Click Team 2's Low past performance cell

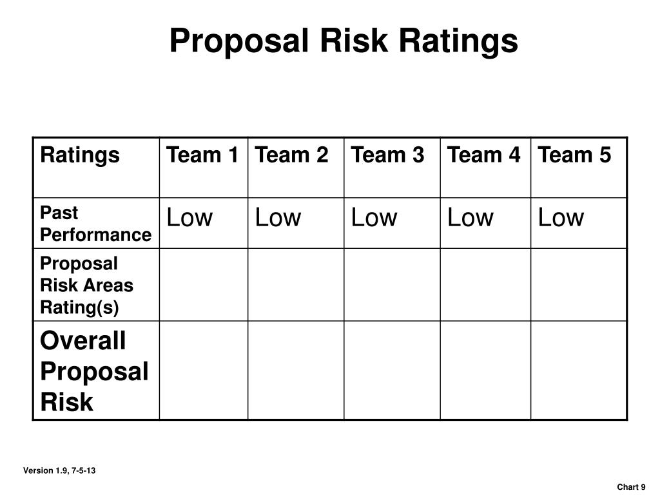click(296, 223)
